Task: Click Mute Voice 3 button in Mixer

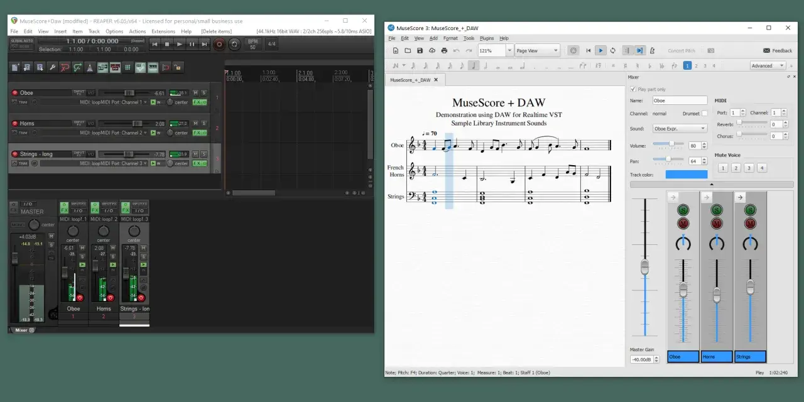Action: (x=749, y=168)
